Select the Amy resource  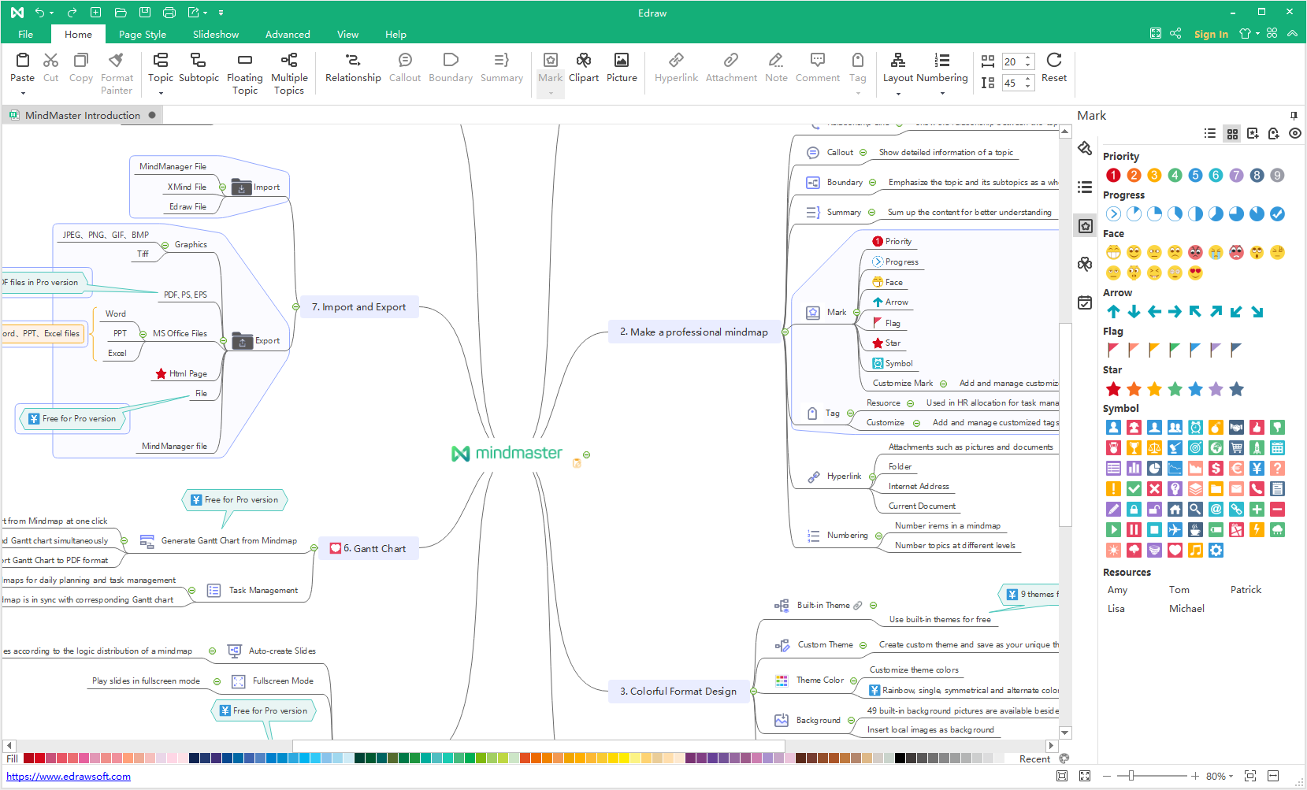click(x=1116, y=590)
